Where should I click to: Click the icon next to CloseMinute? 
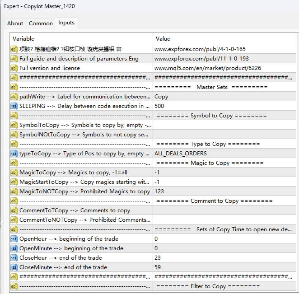[14, 267]
